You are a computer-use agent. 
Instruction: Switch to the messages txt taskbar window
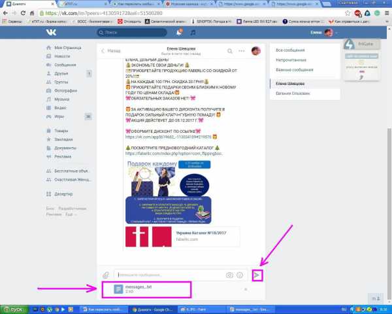click(252, 309)
